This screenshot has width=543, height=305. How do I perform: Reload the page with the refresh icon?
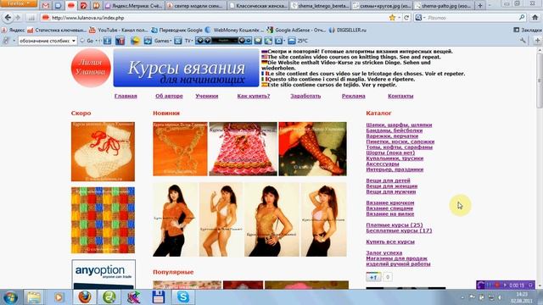pyautogui.click(x=406, y=17)
